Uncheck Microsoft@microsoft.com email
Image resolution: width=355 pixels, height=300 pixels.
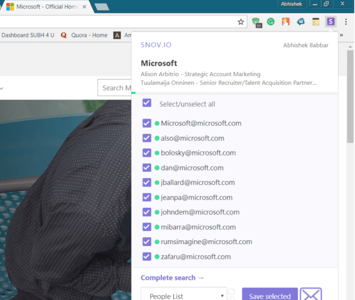coord(147,123)
